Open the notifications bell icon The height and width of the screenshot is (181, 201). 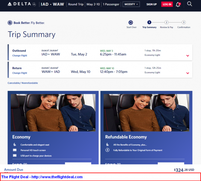coord(178,5)
